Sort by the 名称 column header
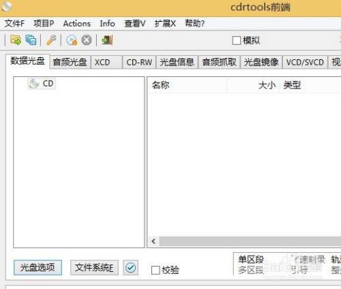 point(187,85)
